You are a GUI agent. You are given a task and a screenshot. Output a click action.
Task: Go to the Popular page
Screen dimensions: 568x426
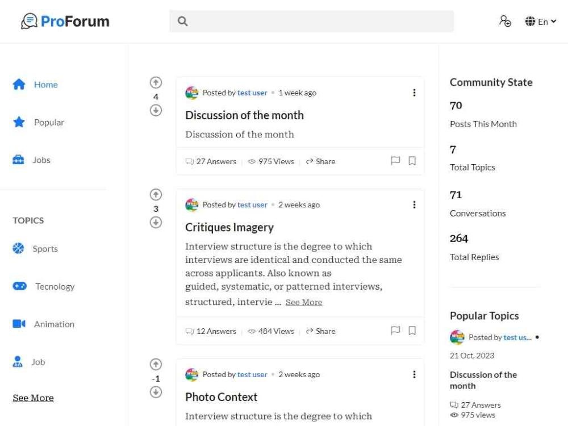pyautogui.click(x=49, y=123)
